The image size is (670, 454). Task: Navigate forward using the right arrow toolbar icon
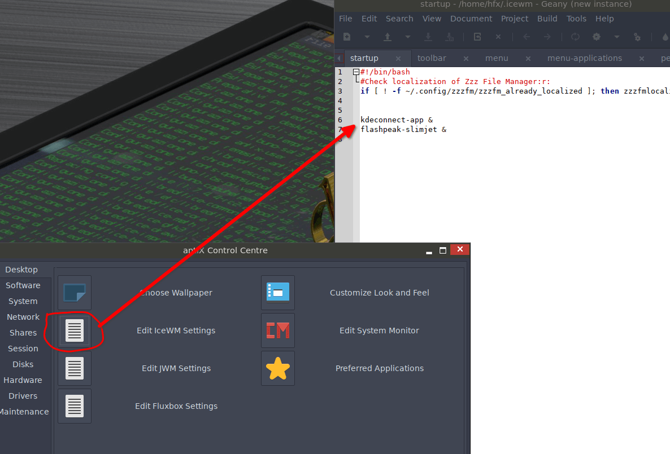point(546,37)
